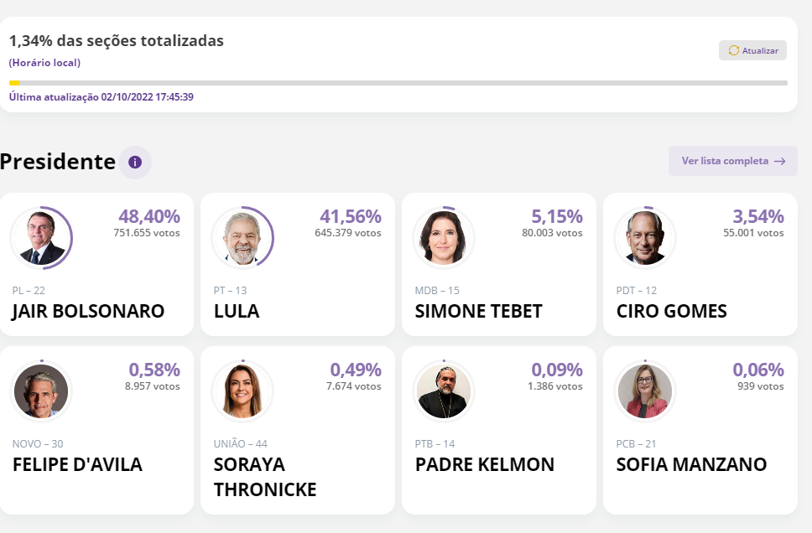Click the SIMONE TEBET name
Screen dimensions: 812x533
click(x=478, y=312)
